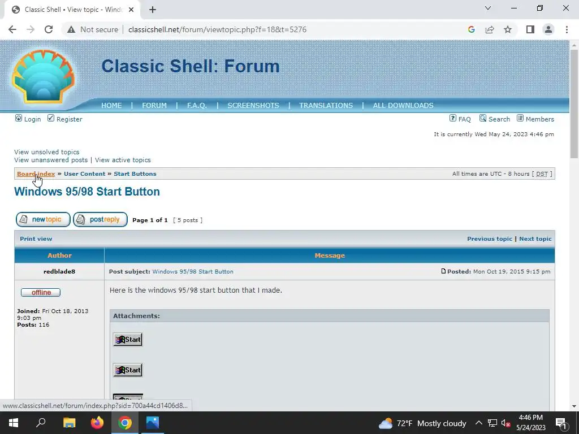Viewport: 579px width, 434px height.
Task: Click the offline status badge
Action: [41, 292]
